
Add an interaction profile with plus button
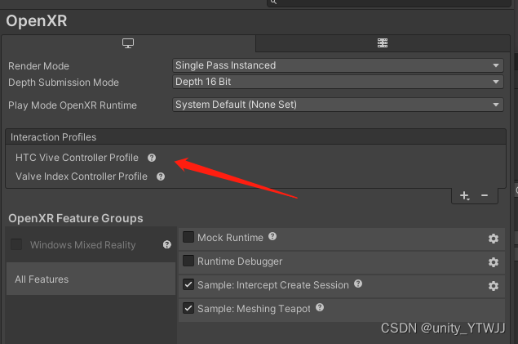[464, 196]
